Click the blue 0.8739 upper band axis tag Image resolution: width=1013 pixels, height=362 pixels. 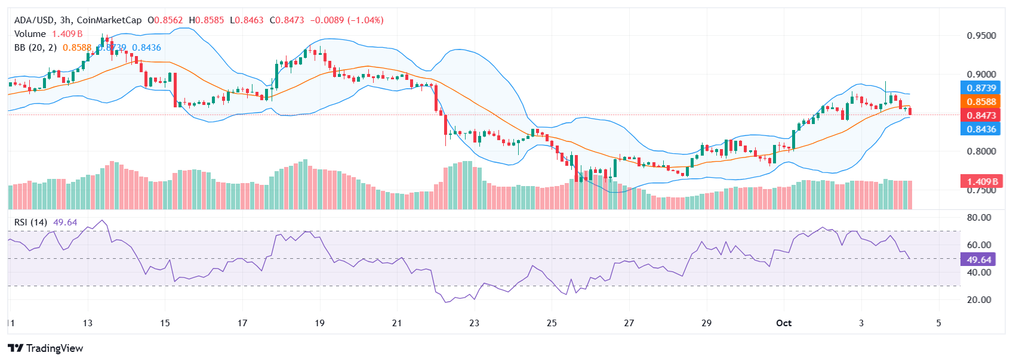point(981,88)
